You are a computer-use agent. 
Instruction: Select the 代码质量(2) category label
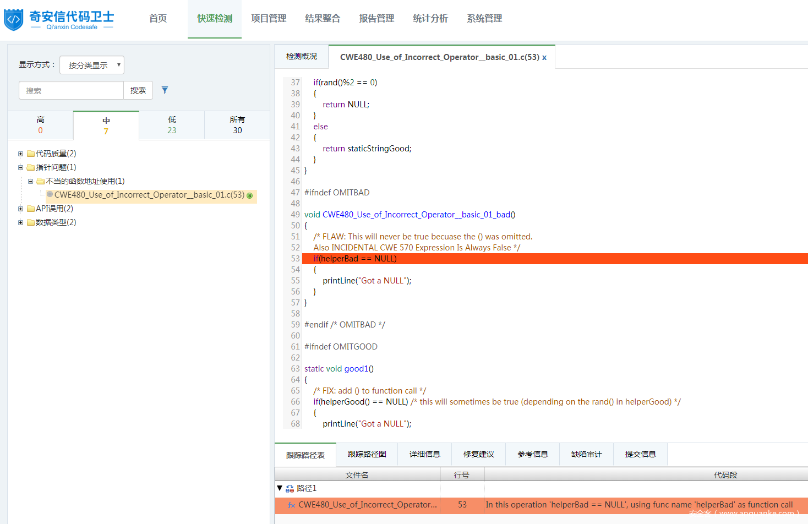56,154
